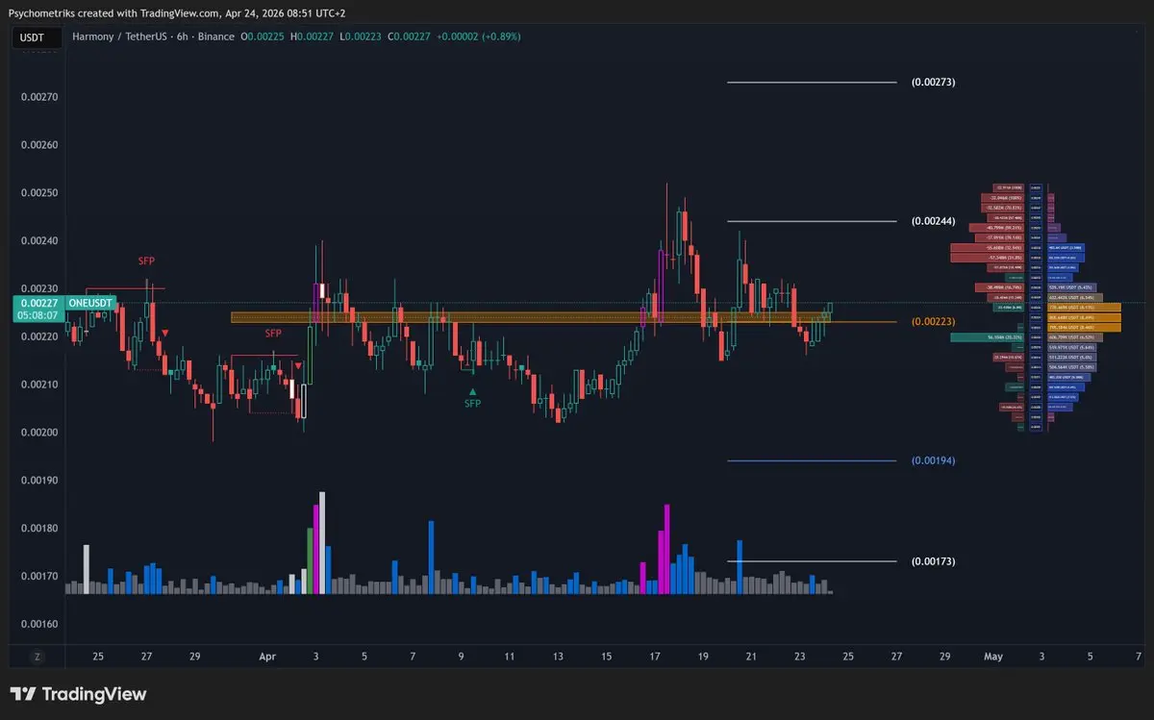Click 0.00160 on the price axis
The height and width of the screenshot is (720, 1154).
click(39, 625)
